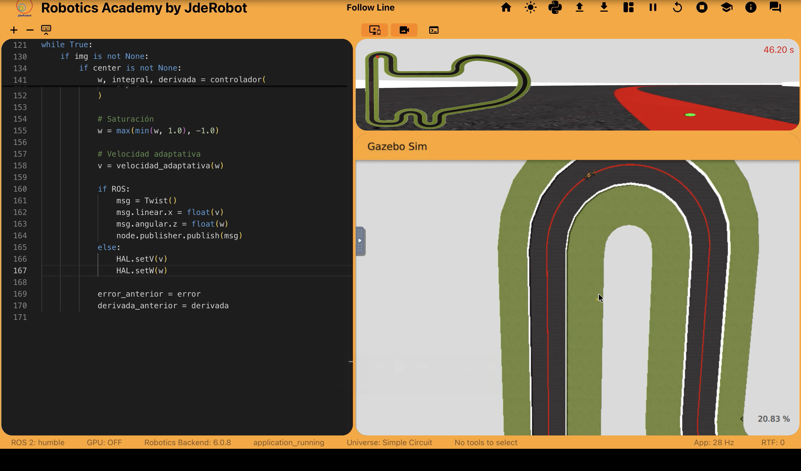Download code with the down-arrow icon
801x471 pixels.
[604, 7]
